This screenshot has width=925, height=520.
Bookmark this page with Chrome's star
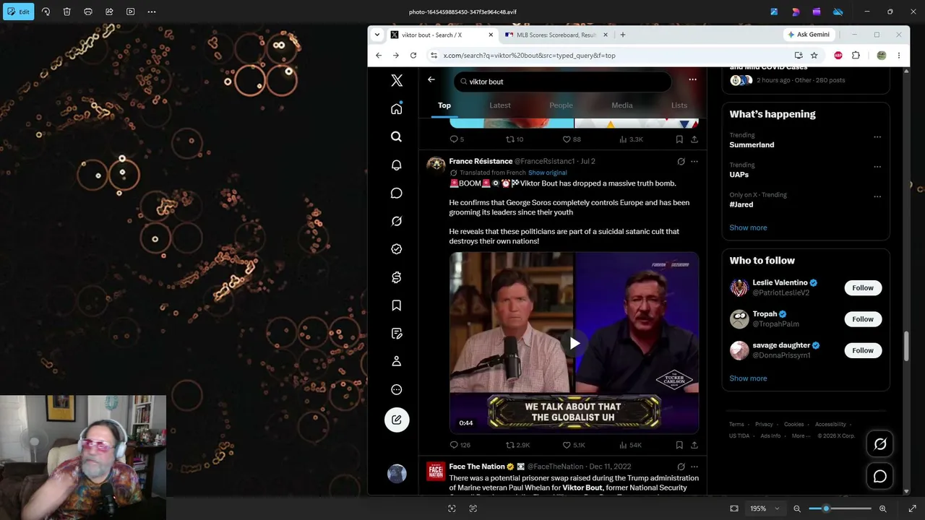(x=814, y=56)
